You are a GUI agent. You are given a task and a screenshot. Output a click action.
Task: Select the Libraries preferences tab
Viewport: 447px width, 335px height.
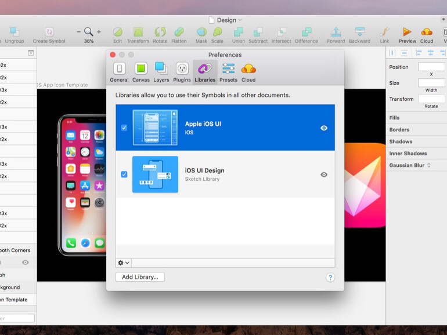click(205, 72)
